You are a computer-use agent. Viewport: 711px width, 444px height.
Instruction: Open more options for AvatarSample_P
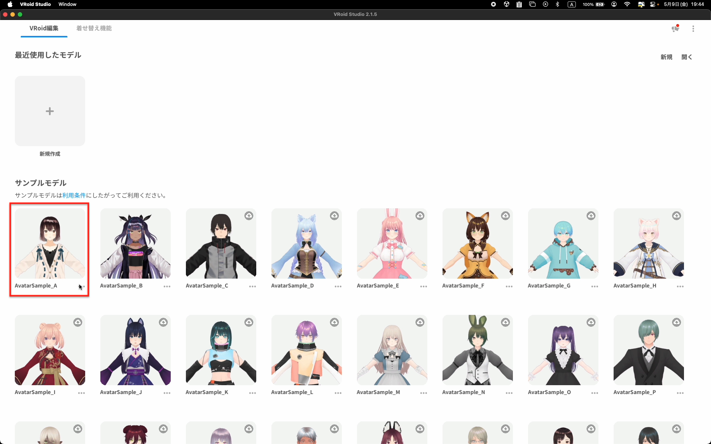click(680, 393)
